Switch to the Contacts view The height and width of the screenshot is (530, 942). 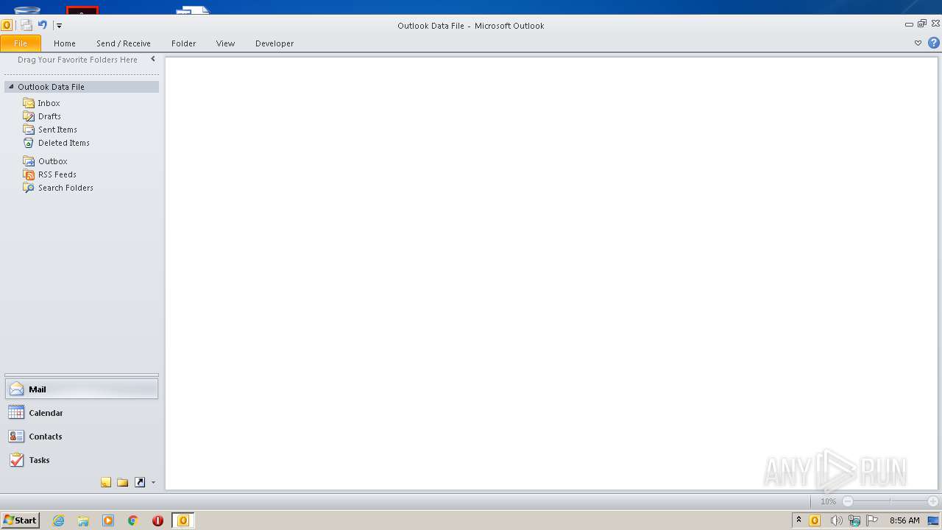click(x=82, y=437)
